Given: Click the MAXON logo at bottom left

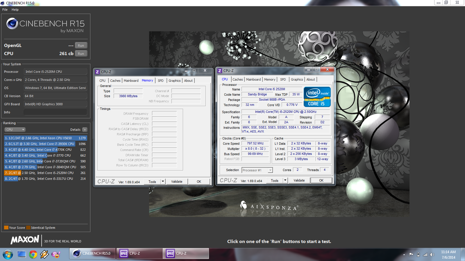Looking at the screenshot, I should tap(25, 240).
